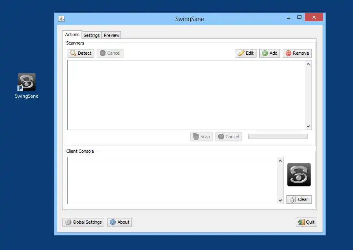Viewport: 353px width, 250px height.
Task: Minimize the SwingSane window
Action: pyautogui.click(x=288, y=17)
